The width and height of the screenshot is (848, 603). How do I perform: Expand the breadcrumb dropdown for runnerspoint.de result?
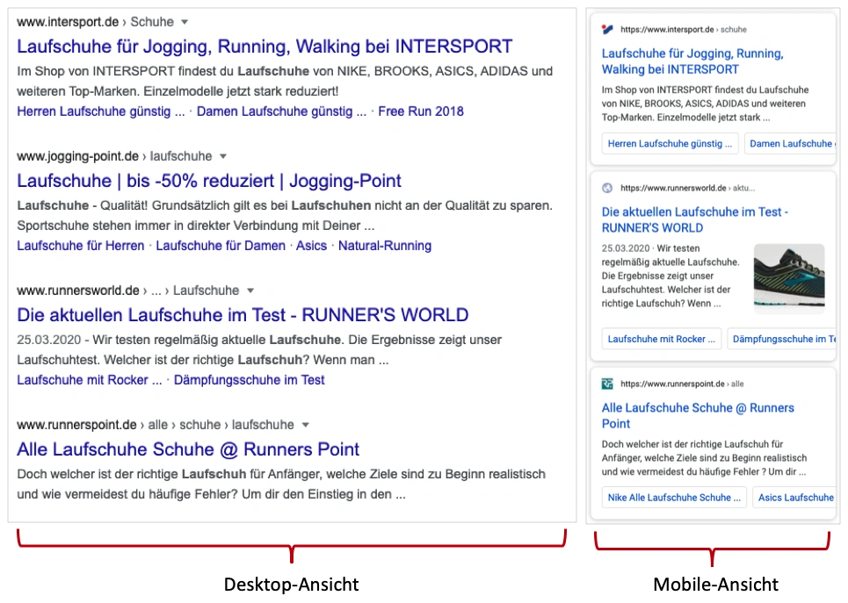coord(305,424)
